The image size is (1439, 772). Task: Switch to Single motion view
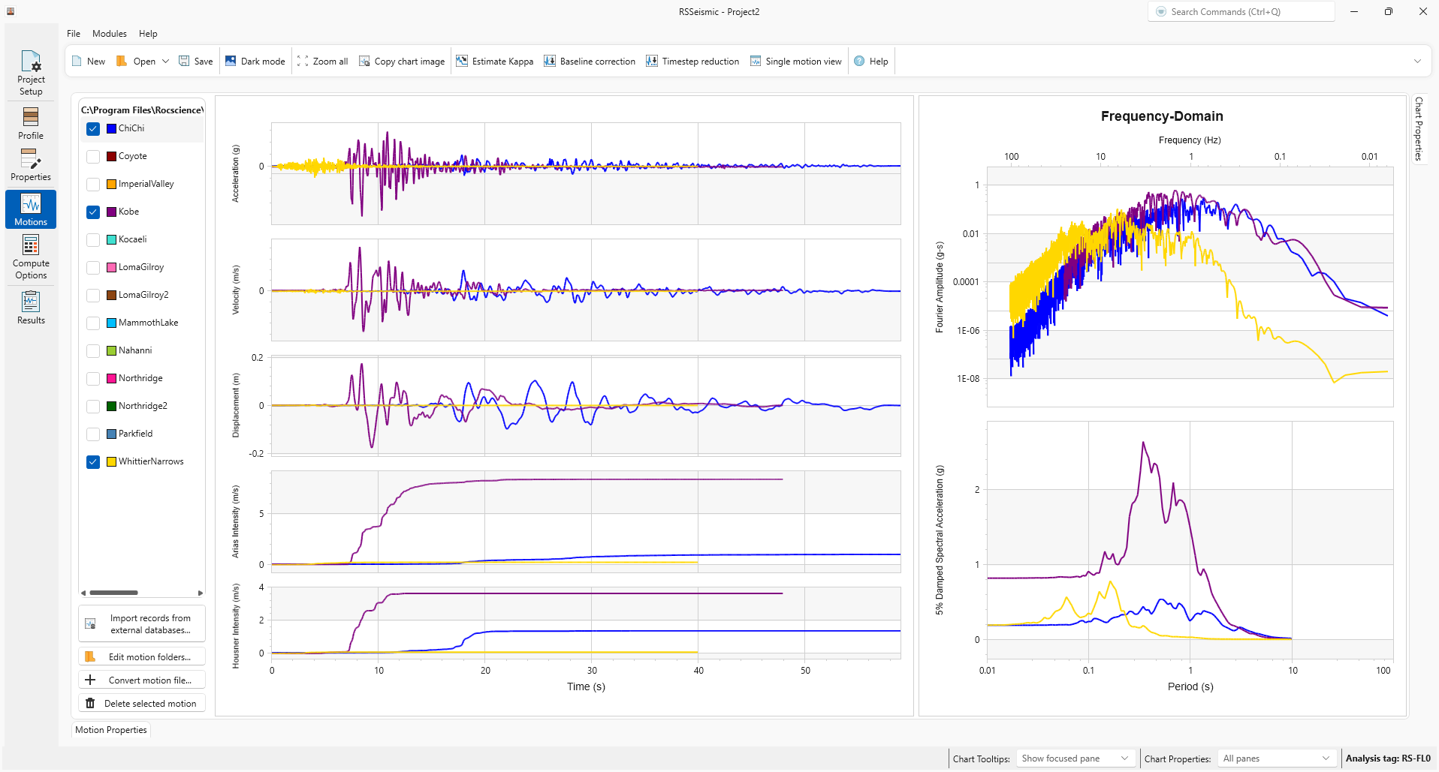(795, 62)
